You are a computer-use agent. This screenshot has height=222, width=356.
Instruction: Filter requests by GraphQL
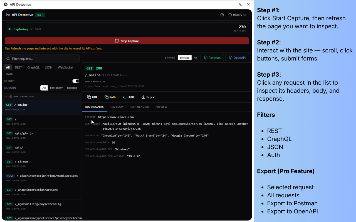(x=33, y=67)
